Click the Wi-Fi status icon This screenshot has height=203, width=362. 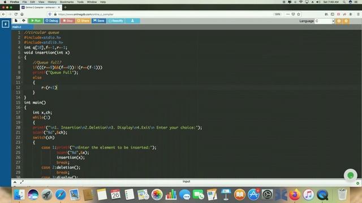coord(301,2)
